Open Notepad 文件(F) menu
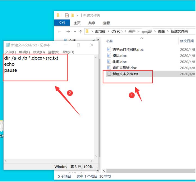 tap(10, 52)
